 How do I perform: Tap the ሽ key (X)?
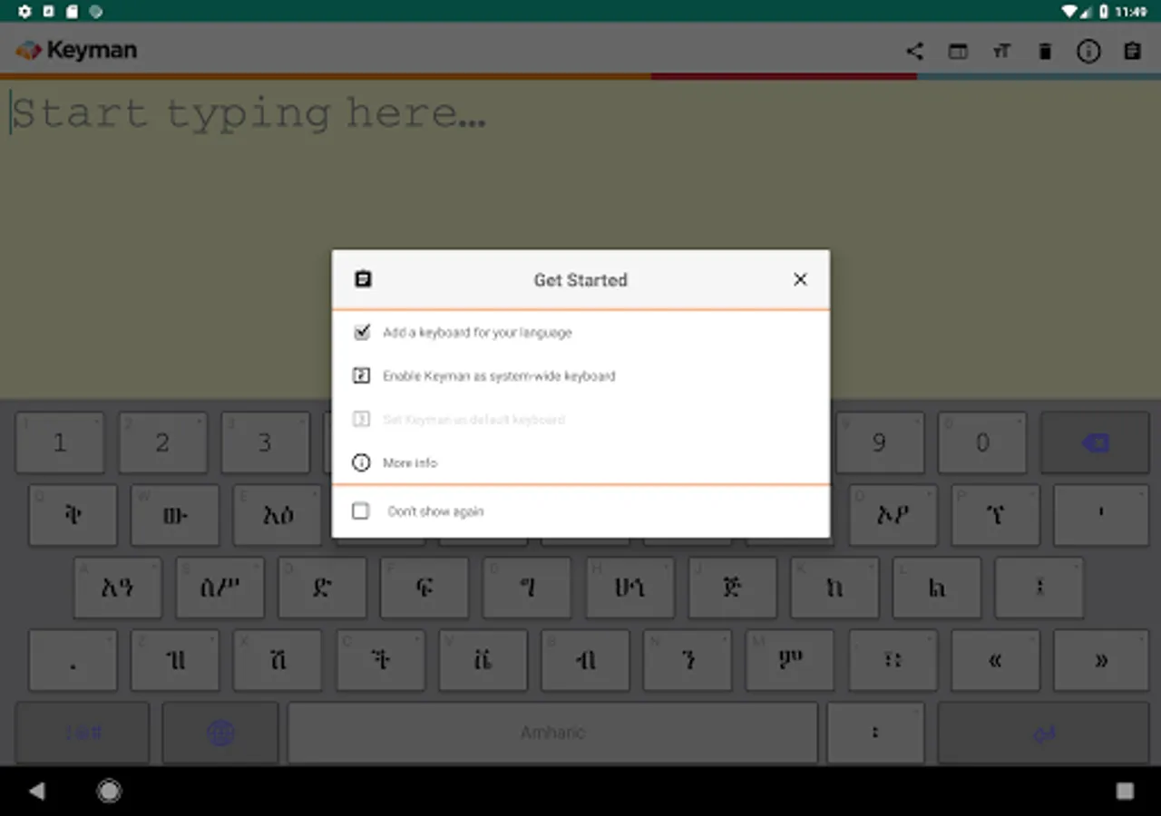(x=278, y=660)
